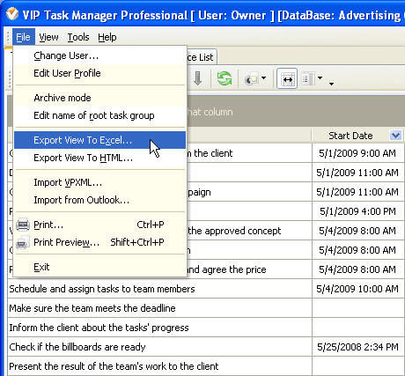Click the move down arrow icon
The width and height of the screenshot is (405, 376).
[x=198, y=78]
